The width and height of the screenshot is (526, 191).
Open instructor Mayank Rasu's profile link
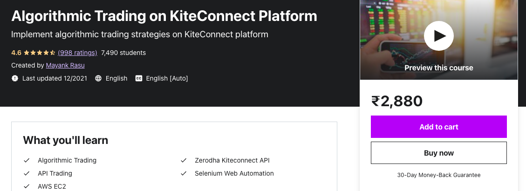point(65,65)
